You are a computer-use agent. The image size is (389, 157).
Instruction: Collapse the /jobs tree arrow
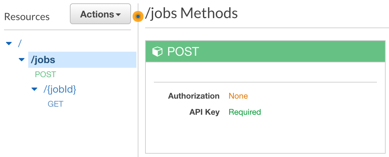click(x=22, y=60)
